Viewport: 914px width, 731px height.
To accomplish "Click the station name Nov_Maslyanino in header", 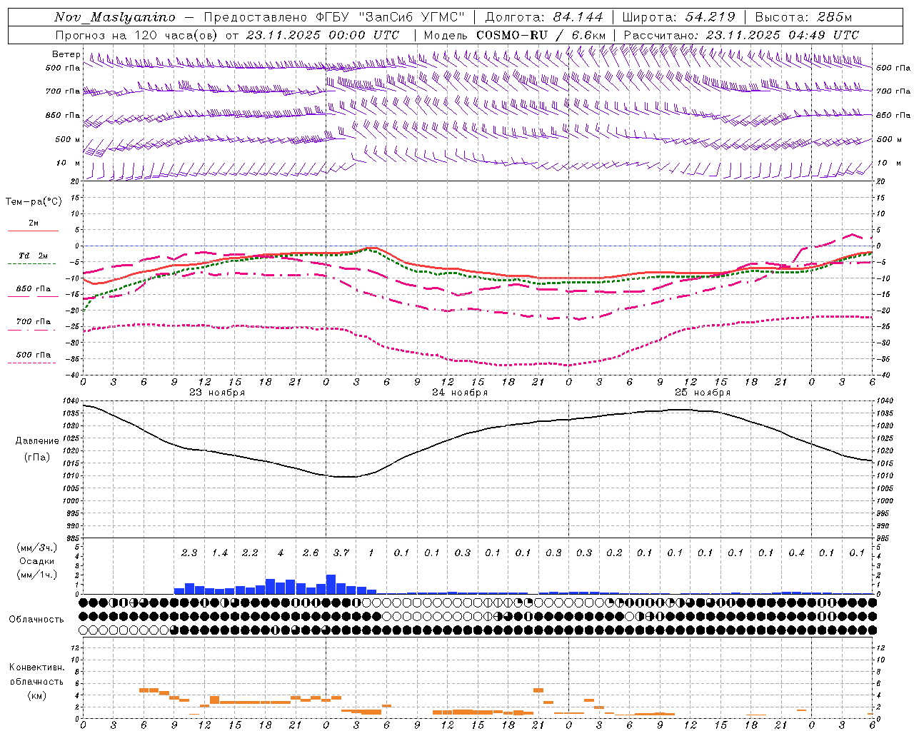I will pyautogui.click(x=115, y=17).
